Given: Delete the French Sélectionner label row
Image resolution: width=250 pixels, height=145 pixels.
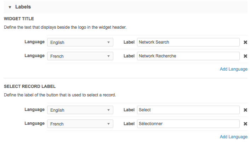Looking at the screenshot, I should 245,124.
